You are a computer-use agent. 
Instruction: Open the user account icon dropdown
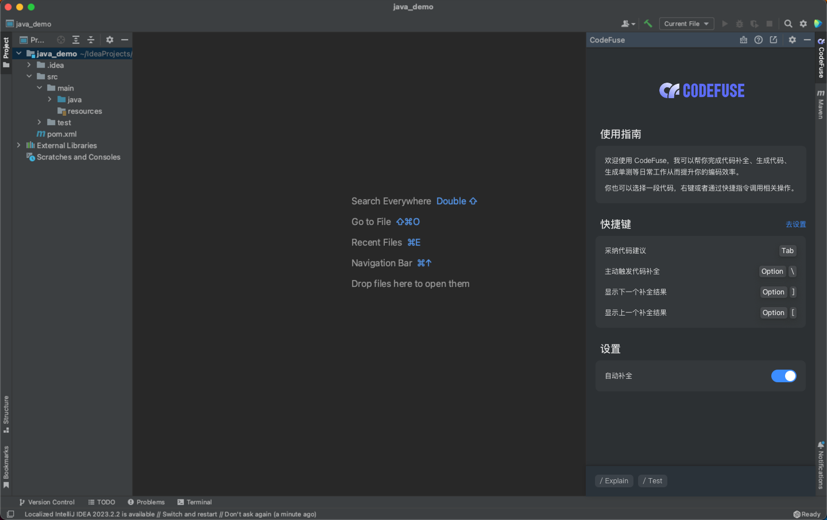(628, 24)
